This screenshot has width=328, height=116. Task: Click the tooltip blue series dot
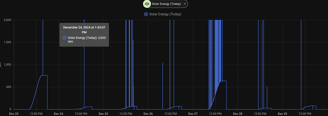(x=64, y=38)
